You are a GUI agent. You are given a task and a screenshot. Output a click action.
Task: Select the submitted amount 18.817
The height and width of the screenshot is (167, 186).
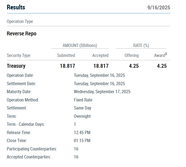coord(67,66)
